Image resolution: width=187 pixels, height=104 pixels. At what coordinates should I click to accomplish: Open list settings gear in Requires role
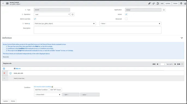[x=4, y=69]
